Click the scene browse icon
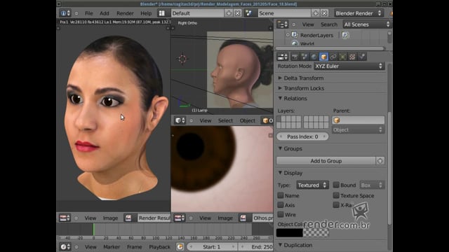This screenshot has height=252, width=449. (x=249, y=13)
